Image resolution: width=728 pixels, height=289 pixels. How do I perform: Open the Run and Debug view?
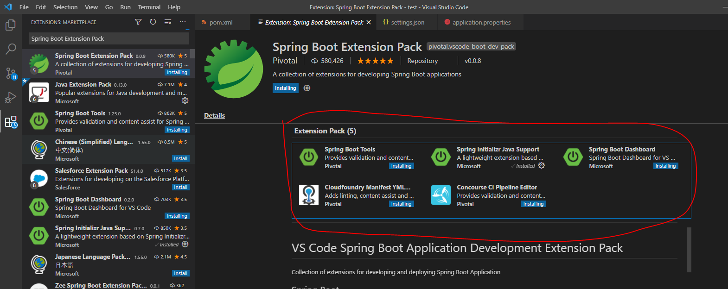pyautogui.click(x=10, y=97)
